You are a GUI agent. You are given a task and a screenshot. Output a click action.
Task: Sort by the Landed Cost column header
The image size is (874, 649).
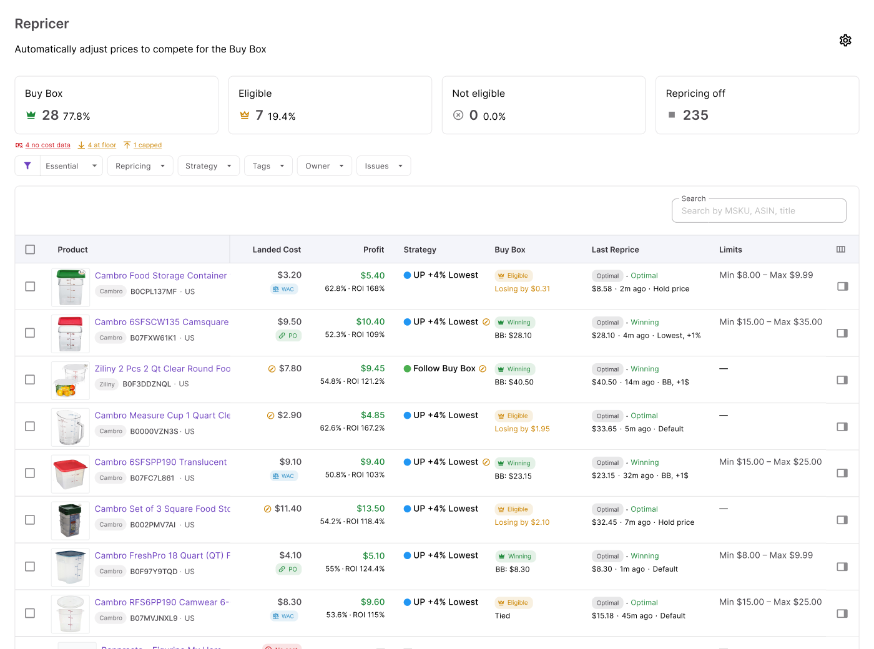(x=277, y=250)
